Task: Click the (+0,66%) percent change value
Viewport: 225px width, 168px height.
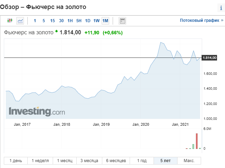Action: point(113,33)
